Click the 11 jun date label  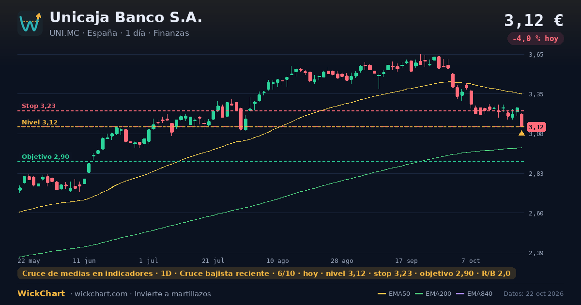coord(84,260)
